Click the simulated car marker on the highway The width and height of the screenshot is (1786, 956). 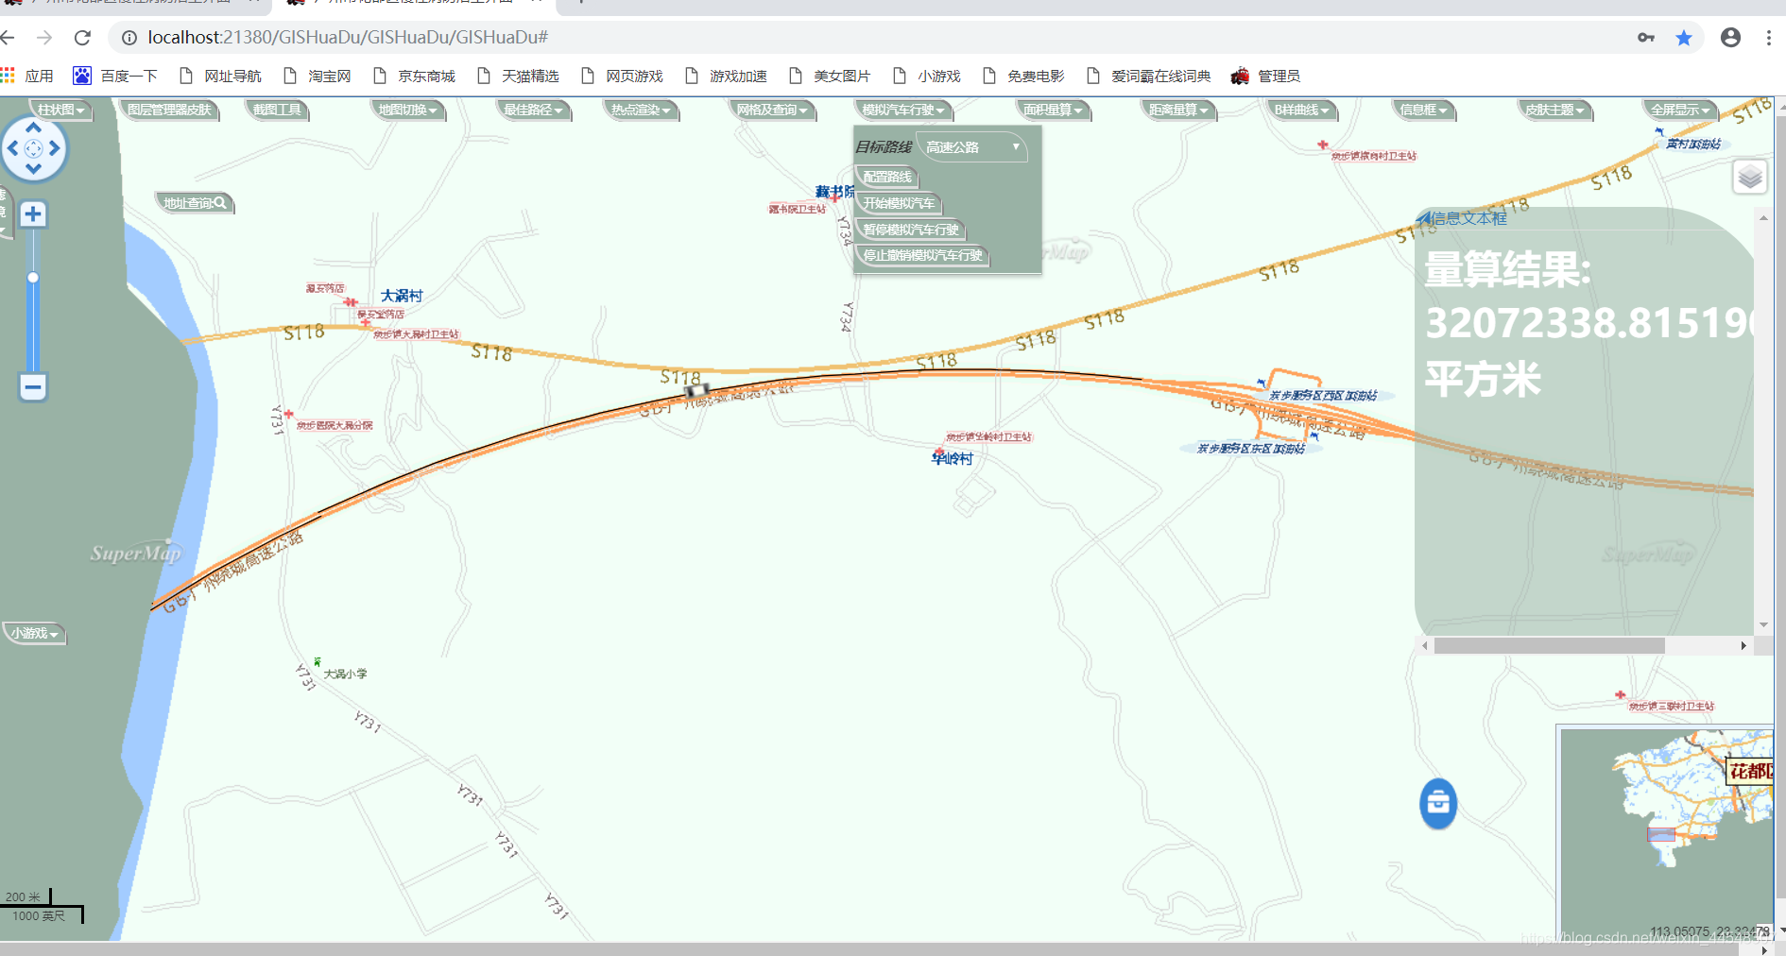point(696,390)
